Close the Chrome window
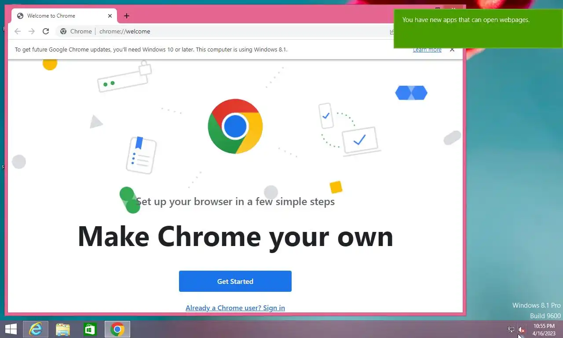 click(x=454, y=7)
